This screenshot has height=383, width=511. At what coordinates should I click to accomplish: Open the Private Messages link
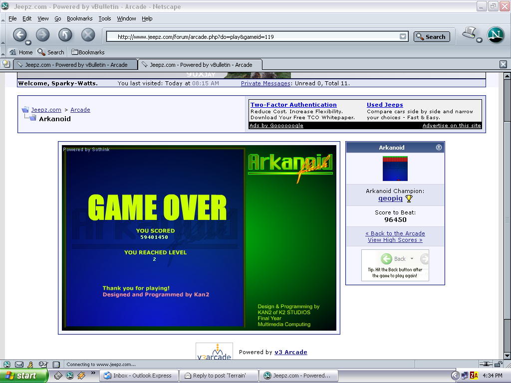[x=265, y=83]
